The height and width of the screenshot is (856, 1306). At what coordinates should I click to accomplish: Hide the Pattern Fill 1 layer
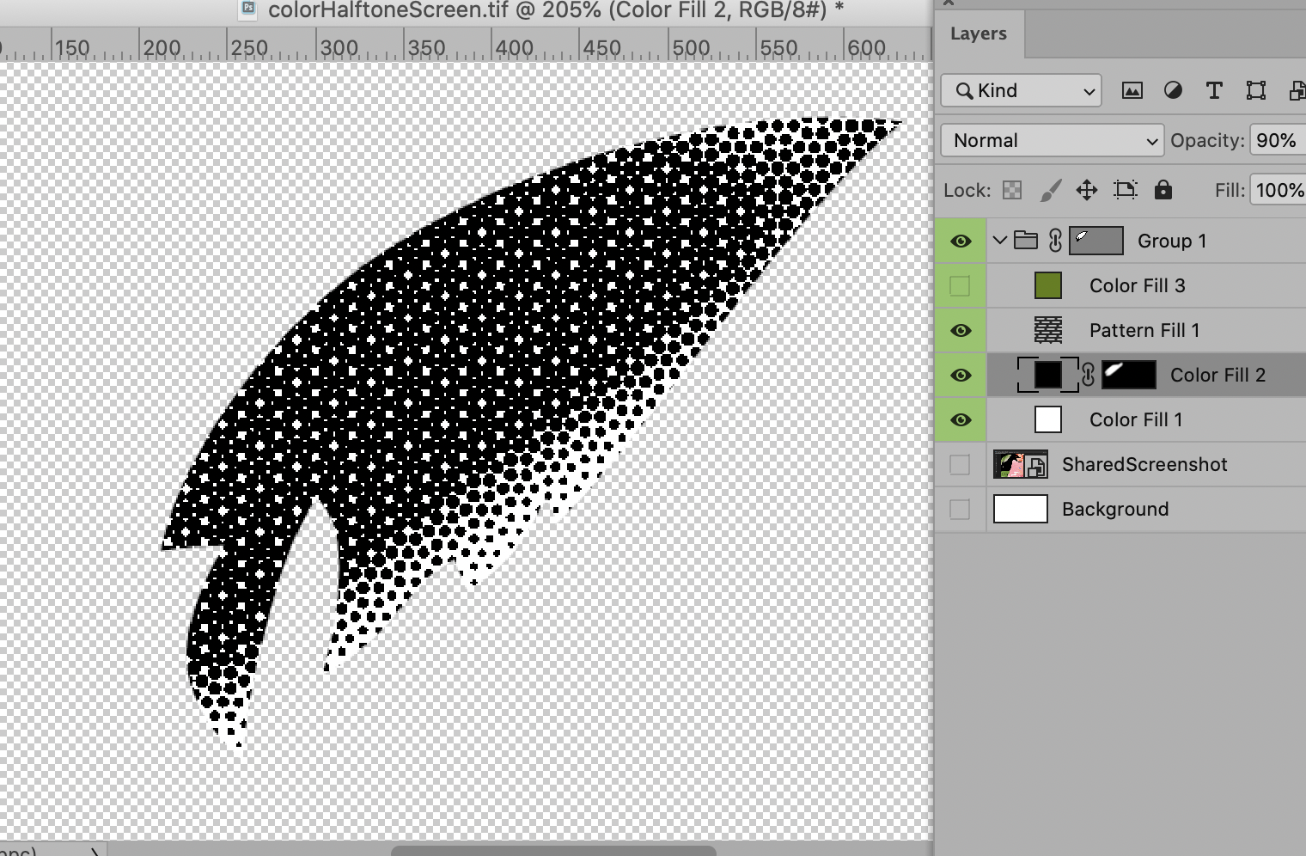pos(960,330)
